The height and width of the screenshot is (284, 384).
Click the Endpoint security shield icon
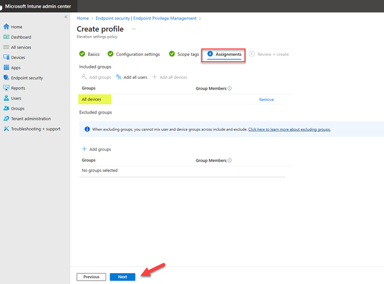coord(6,78)
